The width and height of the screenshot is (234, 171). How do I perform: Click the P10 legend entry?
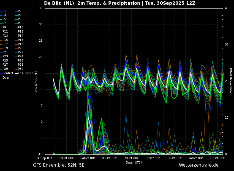(x=19, y=28)
